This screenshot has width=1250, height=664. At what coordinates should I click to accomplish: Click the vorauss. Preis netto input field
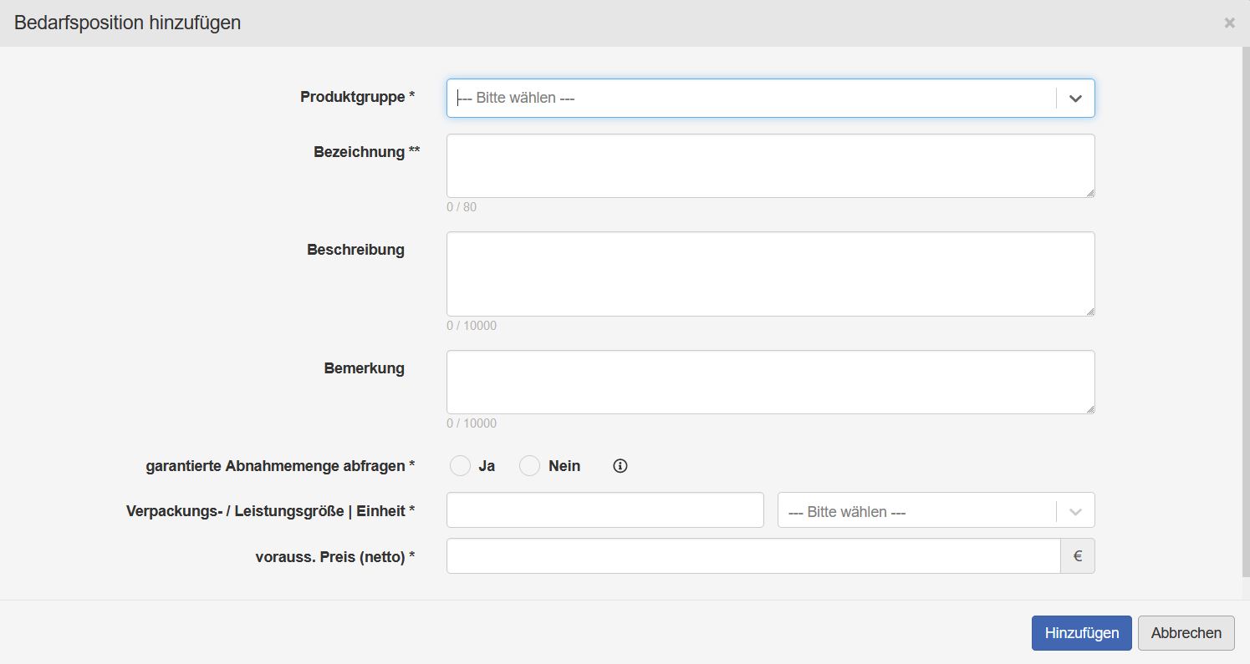[753, 555]
